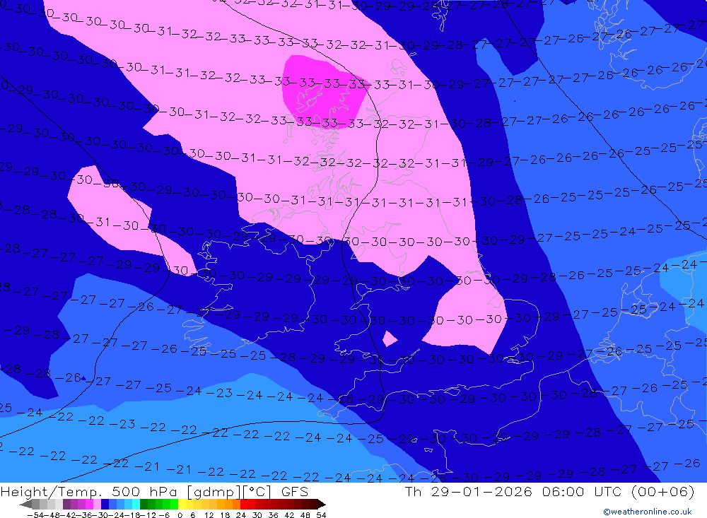Click the 'Height/Temp.' title text

pyautogui.click(x=52, y=491)
